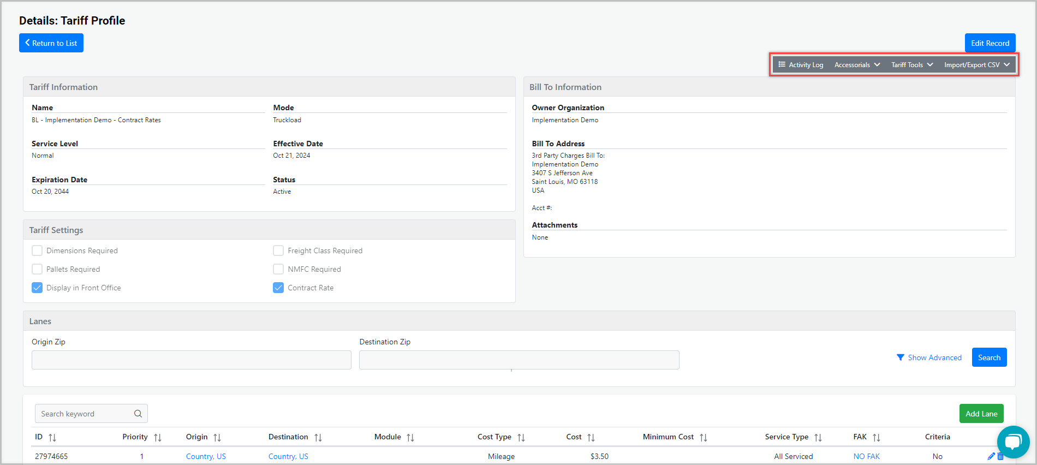Disable the Contract Rate checkbox
Screen dimensions: 1037x465
(x=278, y=288)
